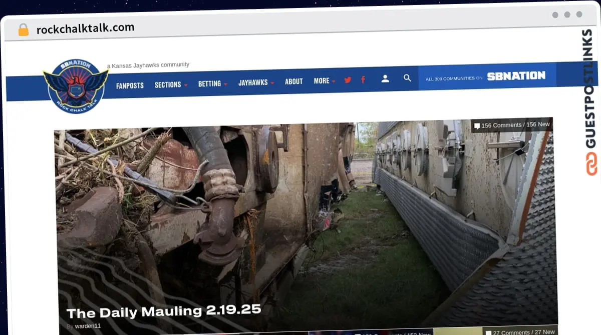The height and width of the screenshot is (335, 601).
Task: Expand the More dropdown
Action: pos(325,80)
